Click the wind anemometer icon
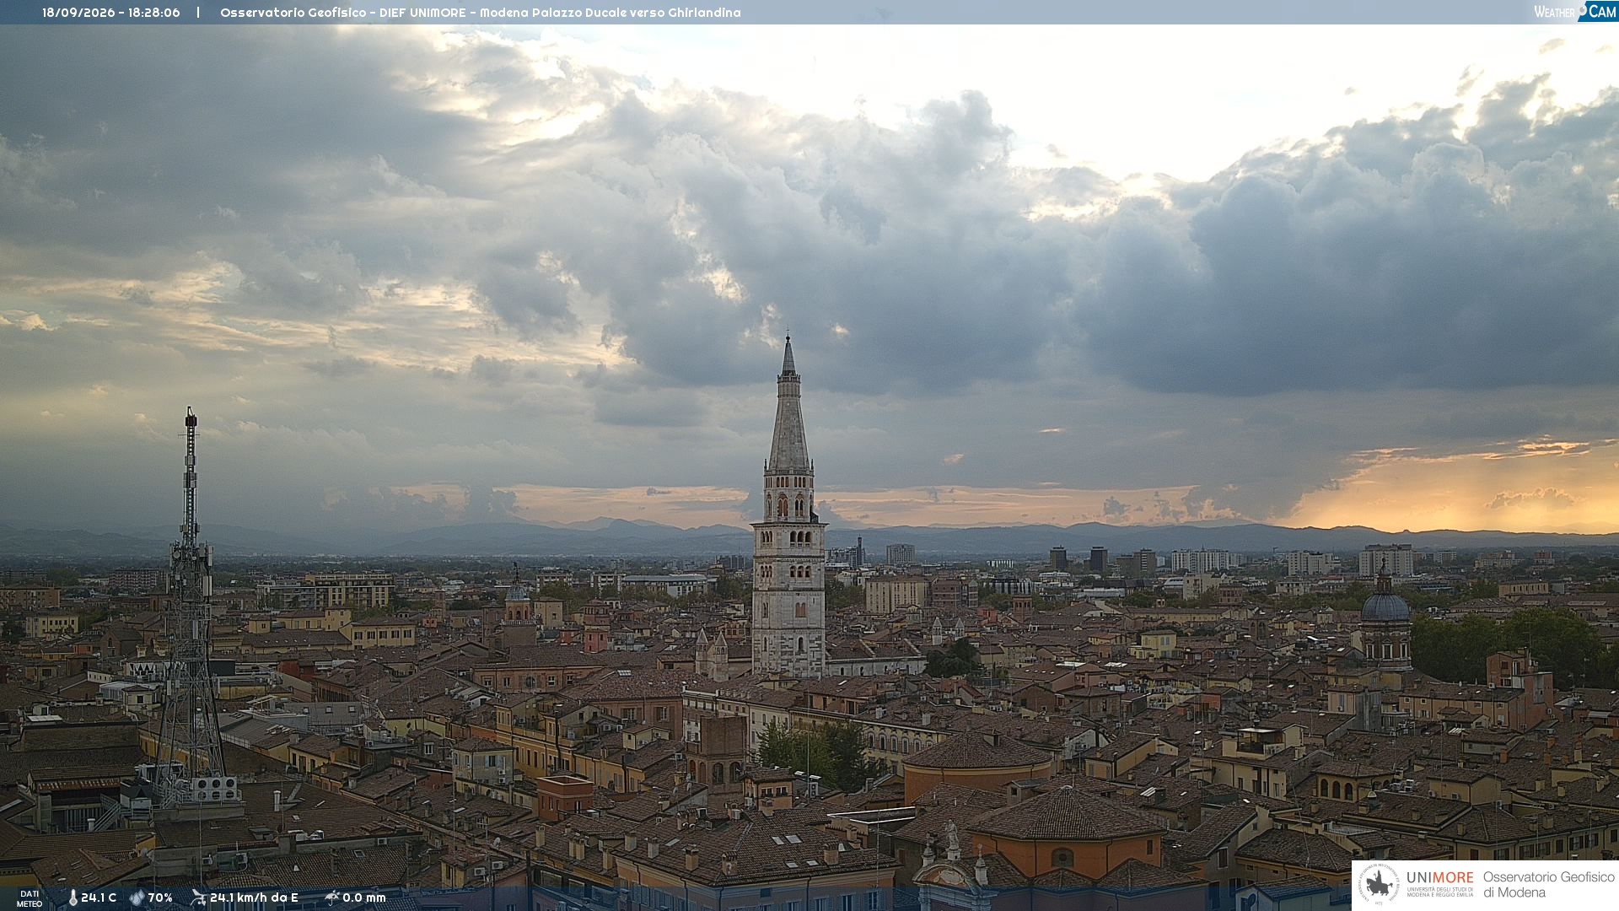1619x911 pixels. coord(198,898)
